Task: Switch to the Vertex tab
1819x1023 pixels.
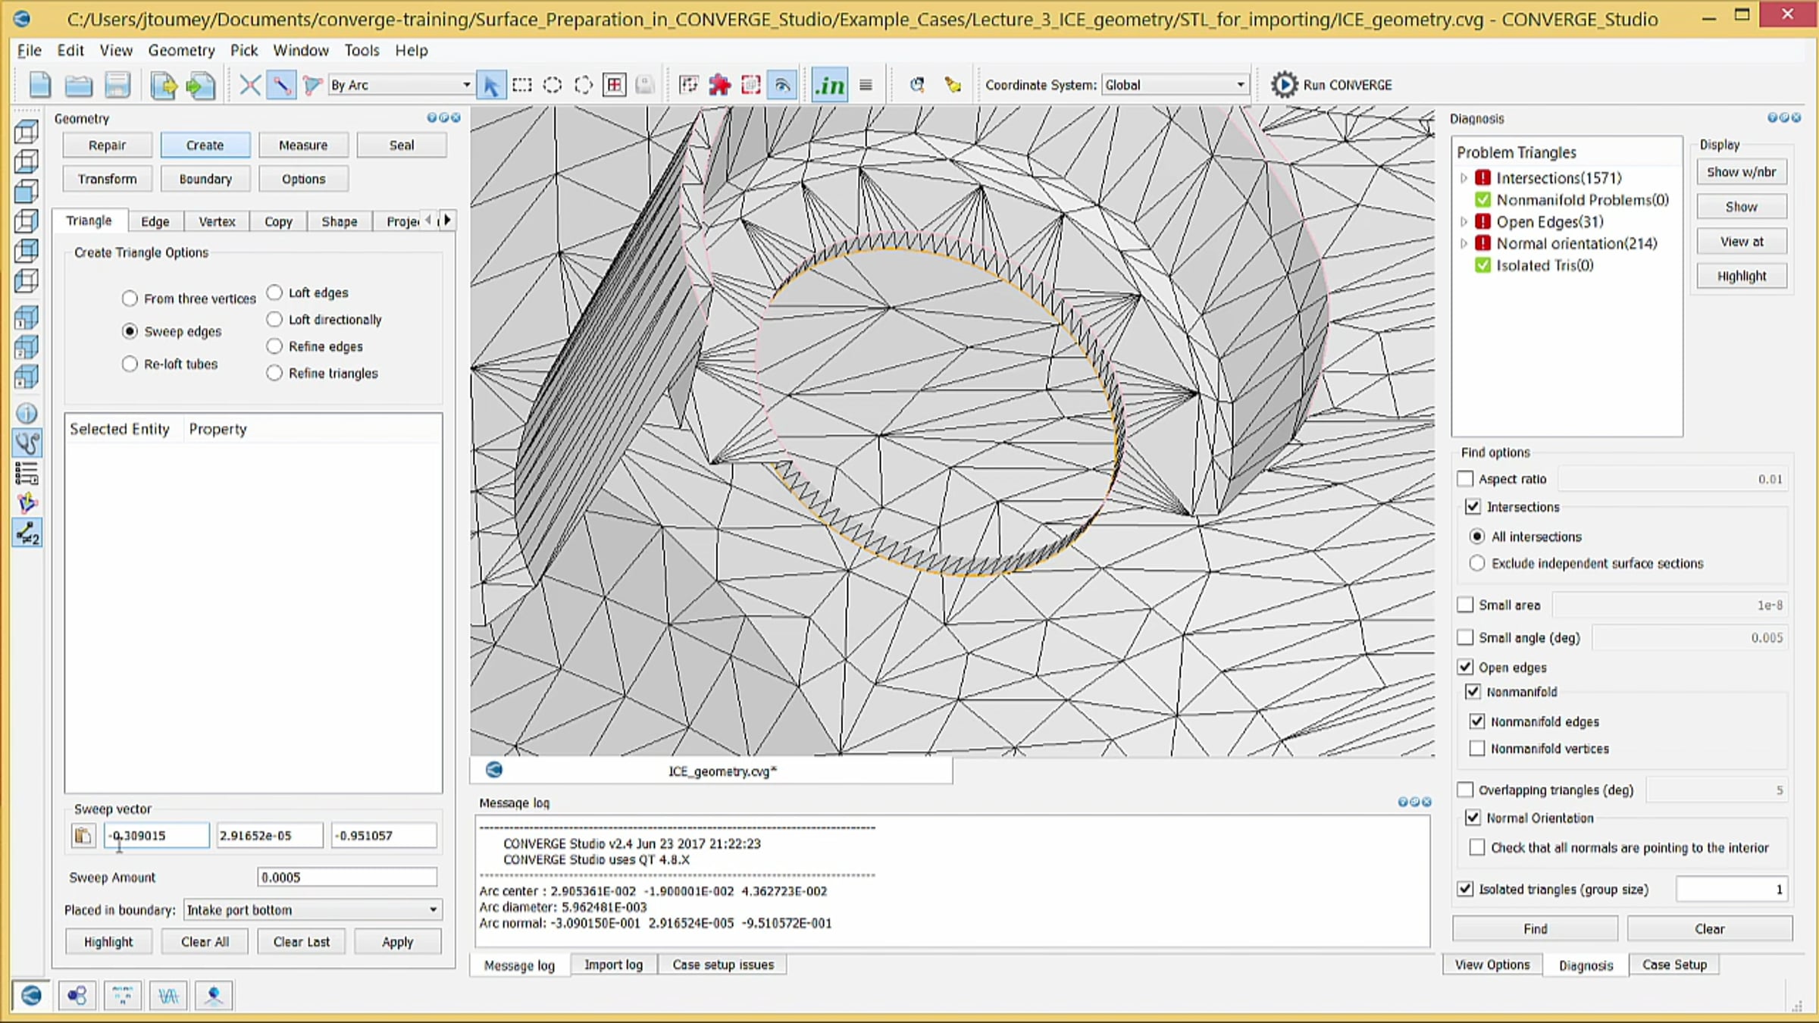Action: point(217,221)
